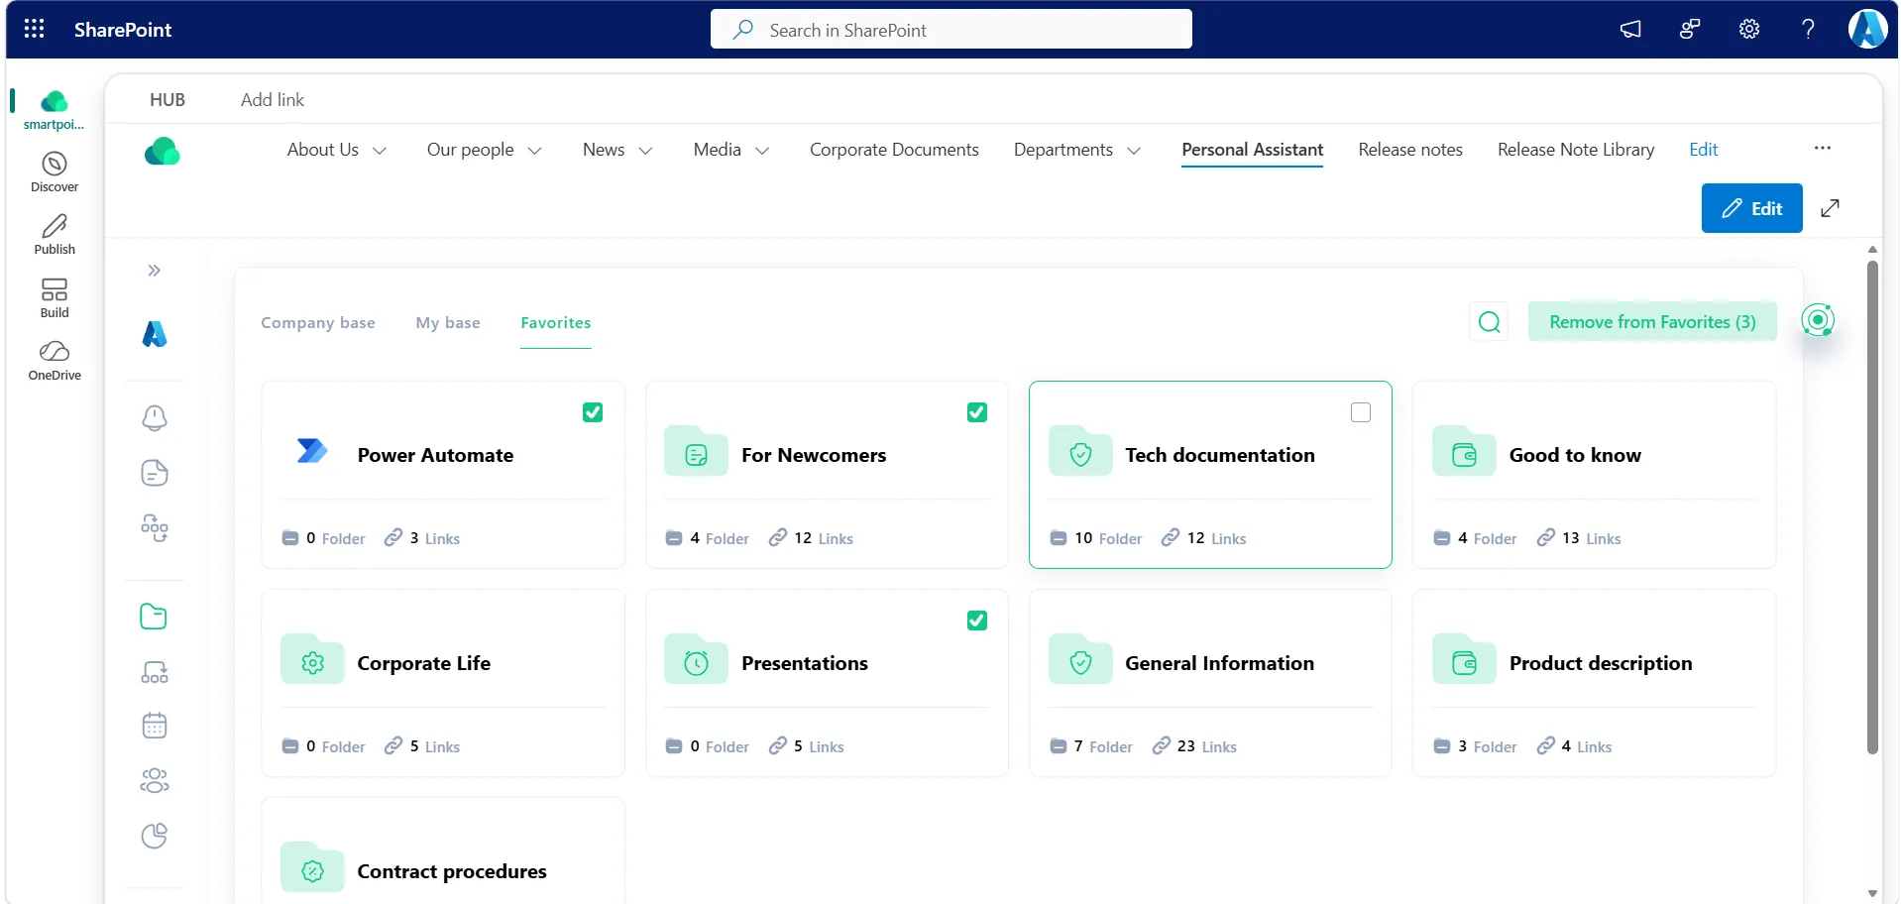Switch to the My base tab
The image size is (1901, 904).
448,322
